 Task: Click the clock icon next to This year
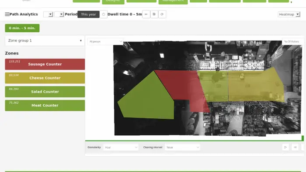104,14
